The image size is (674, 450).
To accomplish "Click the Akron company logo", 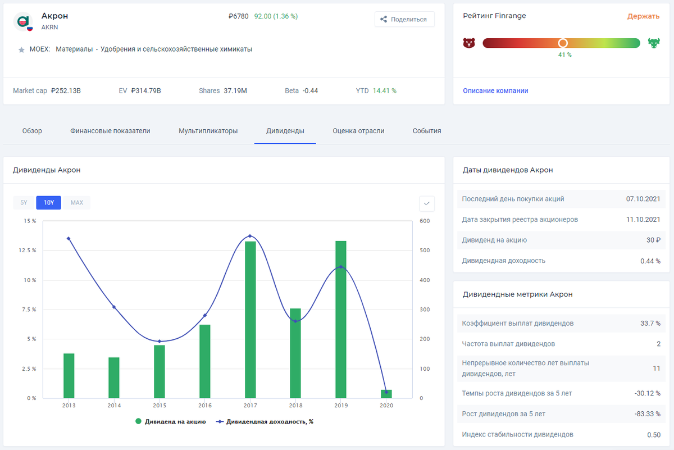I will coord(23,21).
